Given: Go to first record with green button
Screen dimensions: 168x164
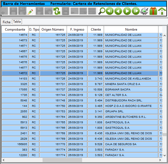Looking at the screenshot, I should [x=110, y=11].
